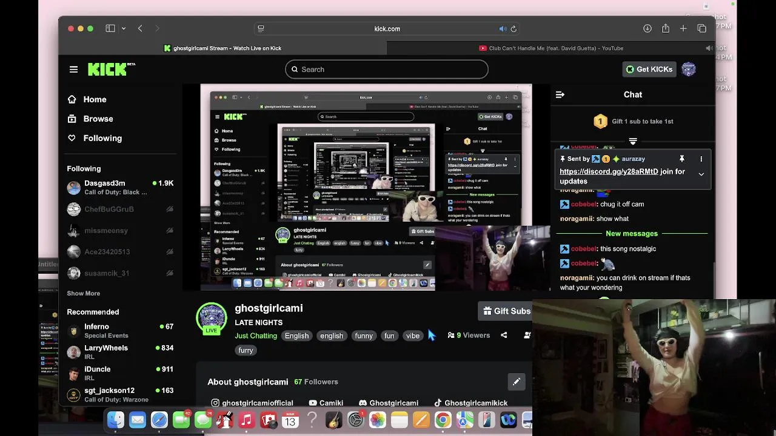Open Google Chrome in the Dock
Image resolution: width=776 pixels, height=436 pixels.
tap(443, 420)
